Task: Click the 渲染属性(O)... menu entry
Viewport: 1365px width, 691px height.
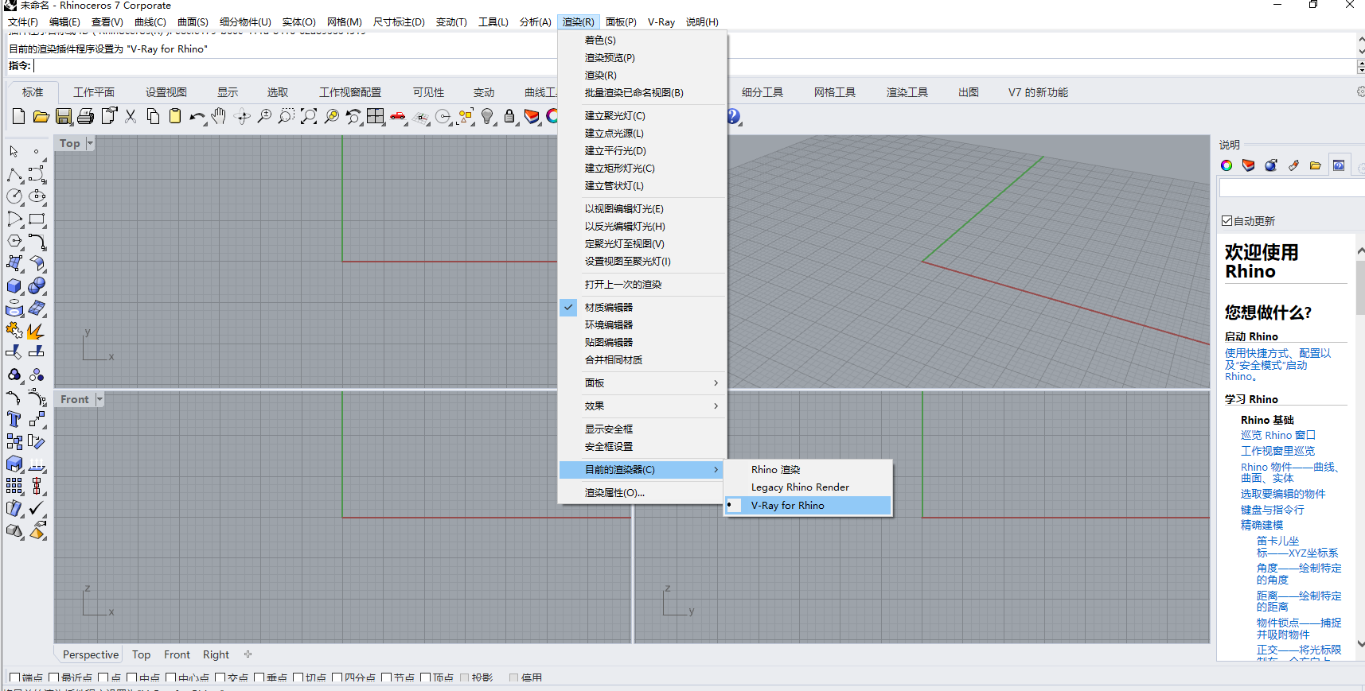Action: [x=614, y=493]
